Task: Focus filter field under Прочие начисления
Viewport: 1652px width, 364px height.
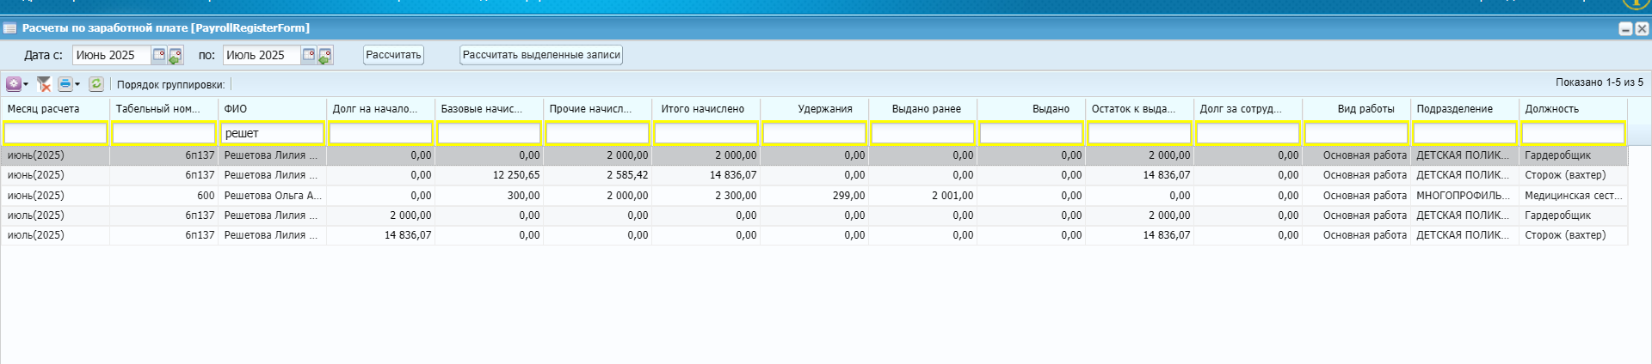Action: 598,133
